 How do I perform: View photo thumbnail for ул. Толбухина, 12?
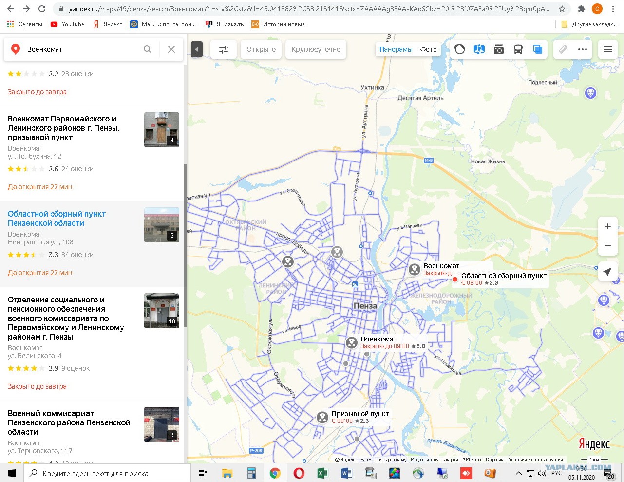[162, 130]
